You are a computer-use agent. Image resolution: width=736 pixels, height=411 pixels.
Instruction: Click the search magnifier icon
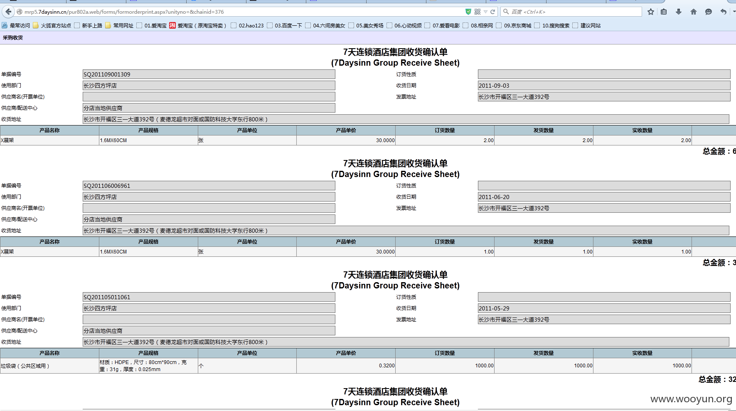click(x=506, y=12)
